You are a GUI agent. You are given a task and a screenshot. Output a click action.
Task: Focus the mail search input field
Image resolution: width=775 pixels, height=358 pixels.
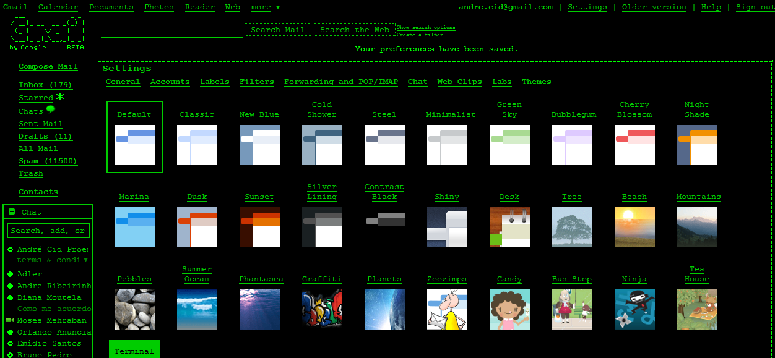[171, 30]
